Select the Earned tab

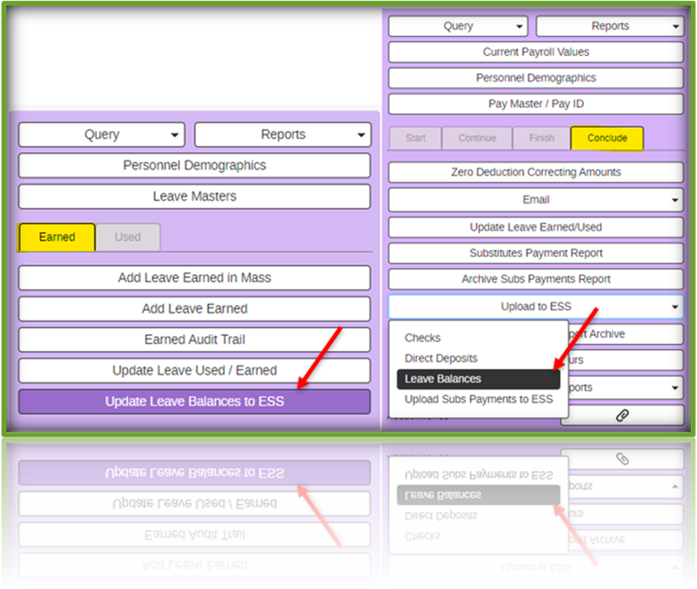[x=57, y=237]
